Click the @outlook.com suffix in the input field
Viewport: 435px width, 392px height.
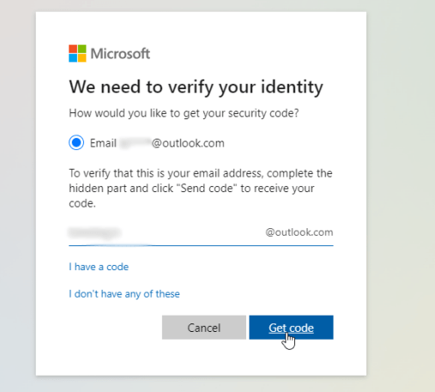click(299, 232)
